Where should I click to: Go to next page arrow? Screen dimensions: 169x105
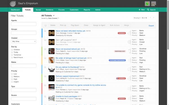[x=154, y=18]
